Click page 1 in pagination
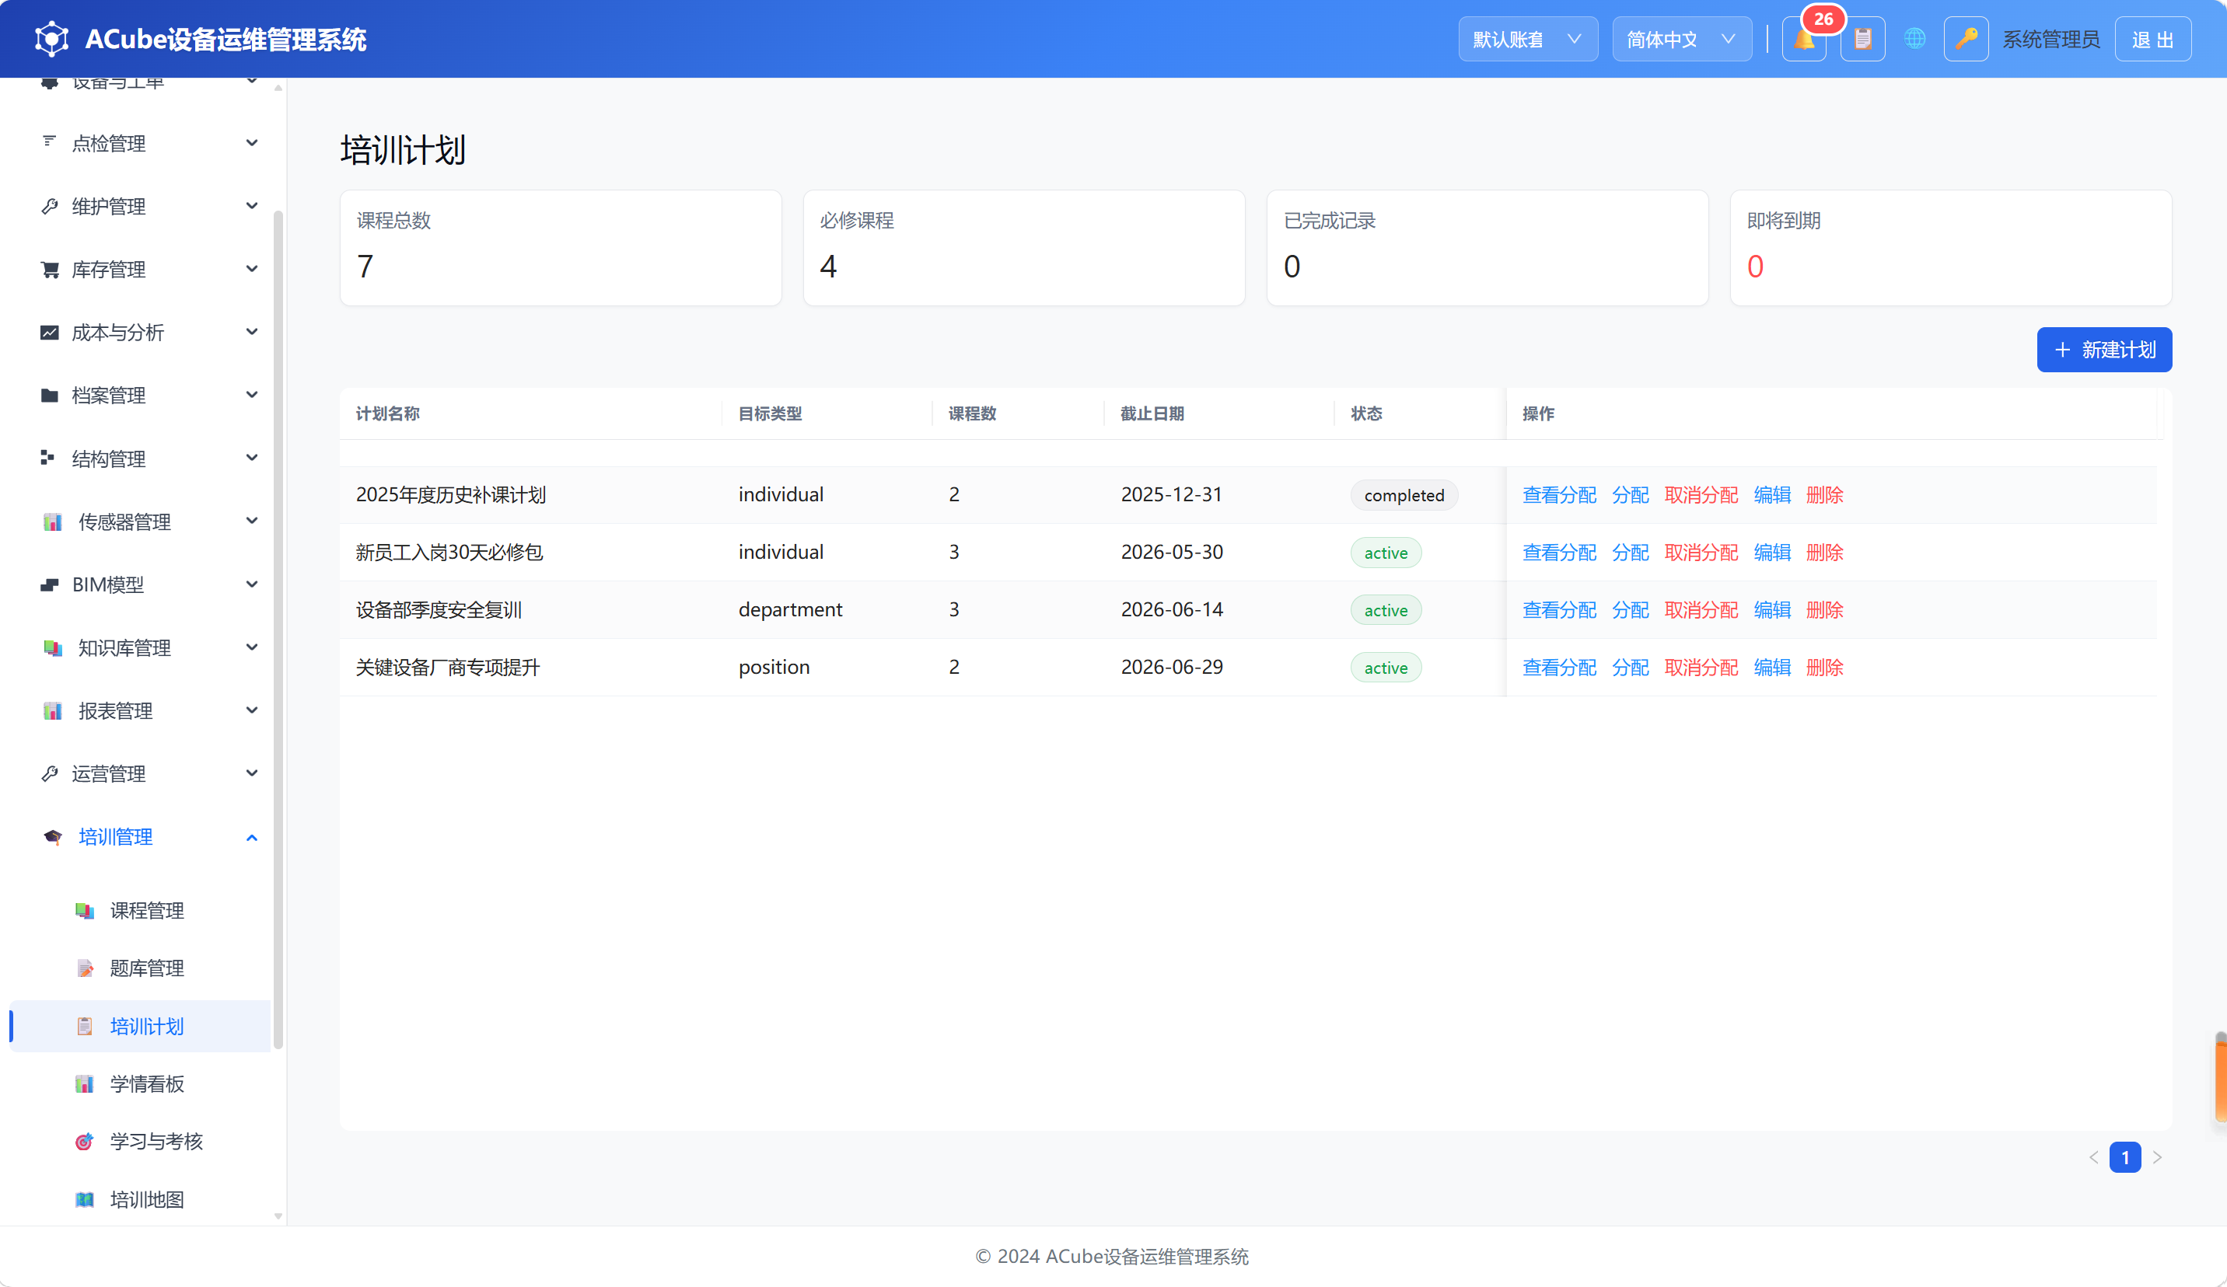 [2124, 1157]
